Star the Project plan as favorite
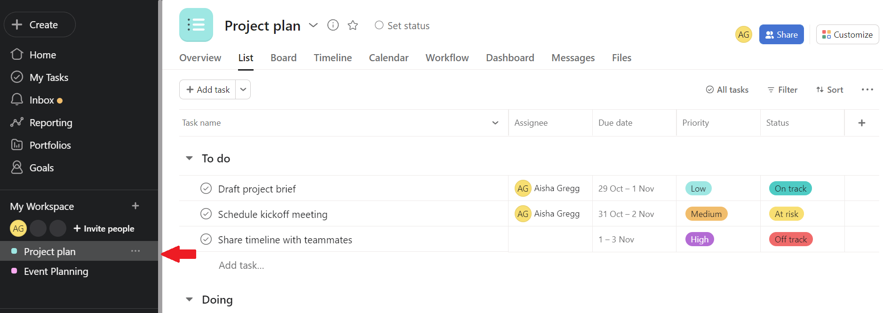Screen dimensions: 883x313 353,25
